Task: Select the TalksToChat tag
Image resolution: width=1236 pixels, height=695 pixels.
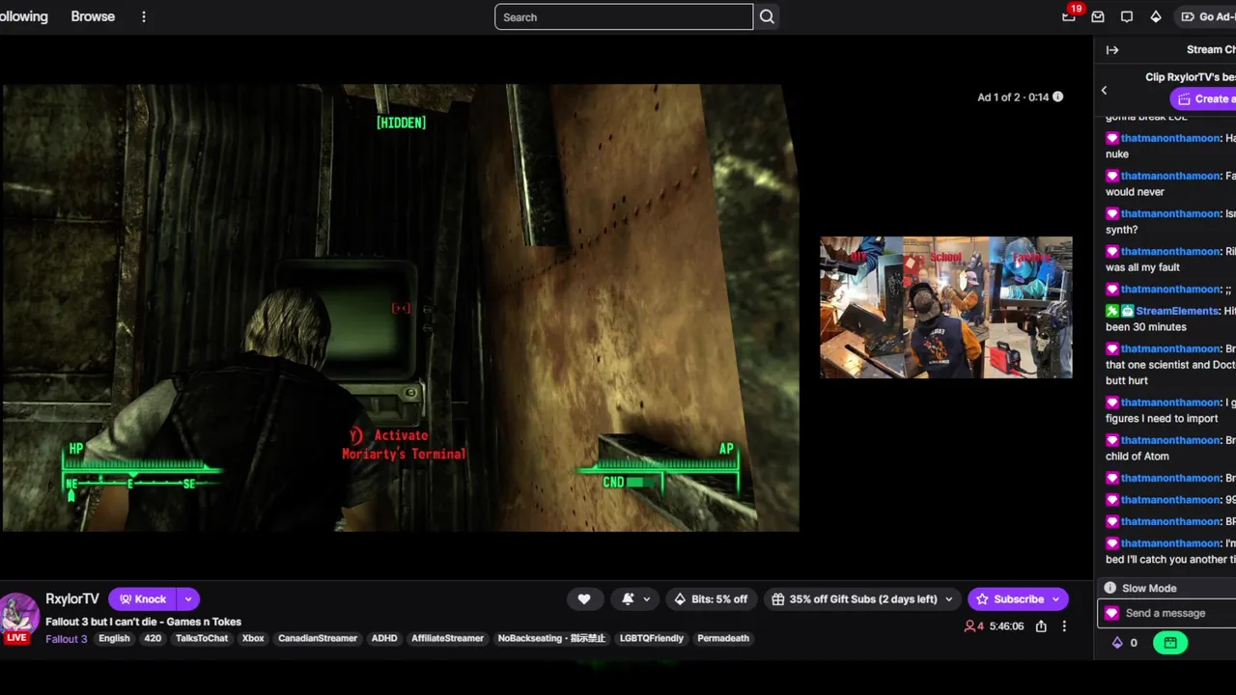Action: tap(202, 639)
